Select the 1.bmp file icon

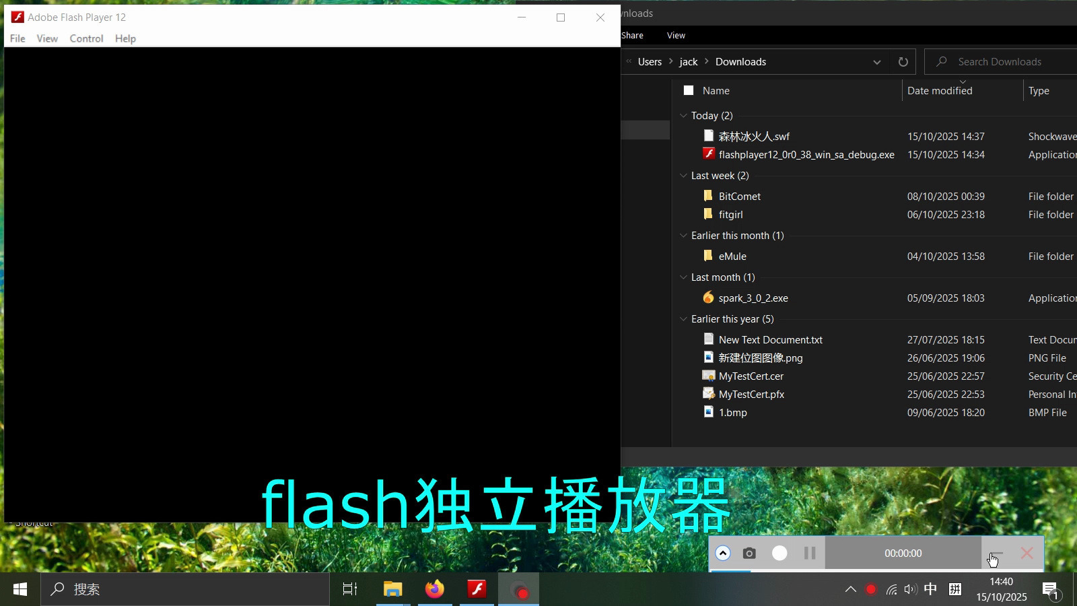pyautogui.click(x=708, y=412)
